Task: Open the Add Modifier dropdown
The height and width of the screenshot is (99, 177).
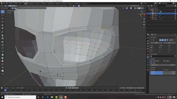Action: click(x=163, y=37)
